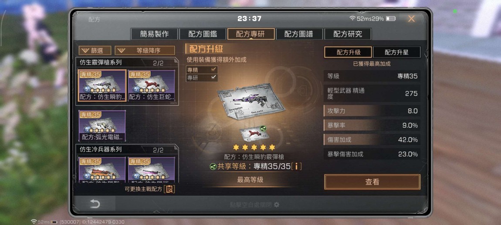Select the 弧光電磁 recipe thumbnail
This screenshot has width=501, height=225.
pyautogui.click(x=102, y=126)
